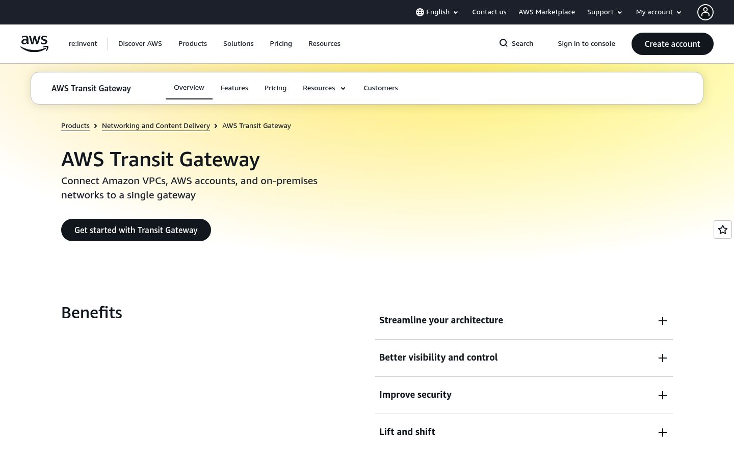Click the Benefits heading
Image resolution: width=734 pixels, height=459 pixels.
pos(92,313)
